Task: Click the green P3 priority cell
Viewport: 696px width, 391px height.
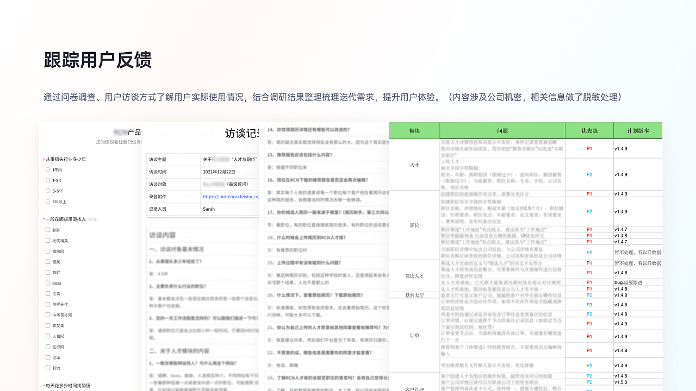Action: (x=589, y=305)
